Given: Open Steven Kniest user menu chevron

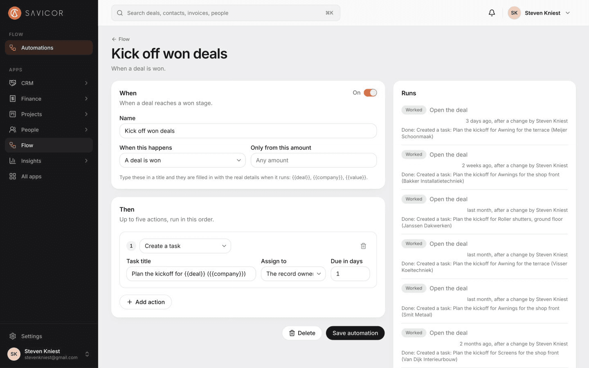Looking at the screenshot, I should pyautogui.click(x=568, y=13).
